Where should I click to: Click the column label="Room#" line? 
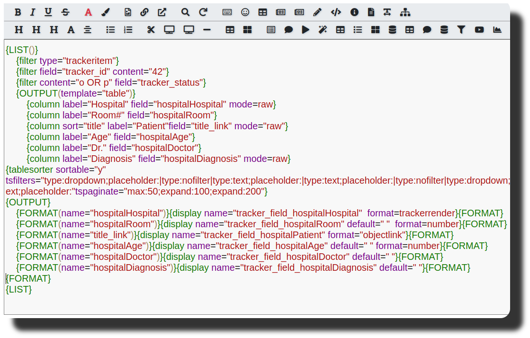(122, 115)
